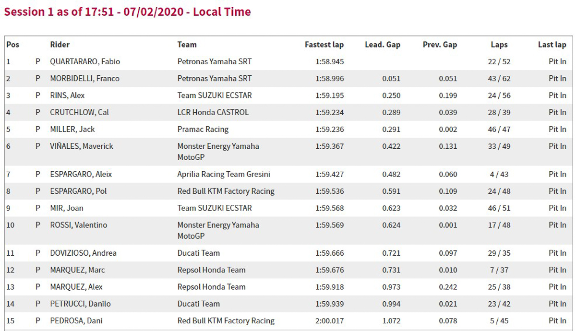Click Repsol Honda Team in Marc Marquez's row

point(212,270)
